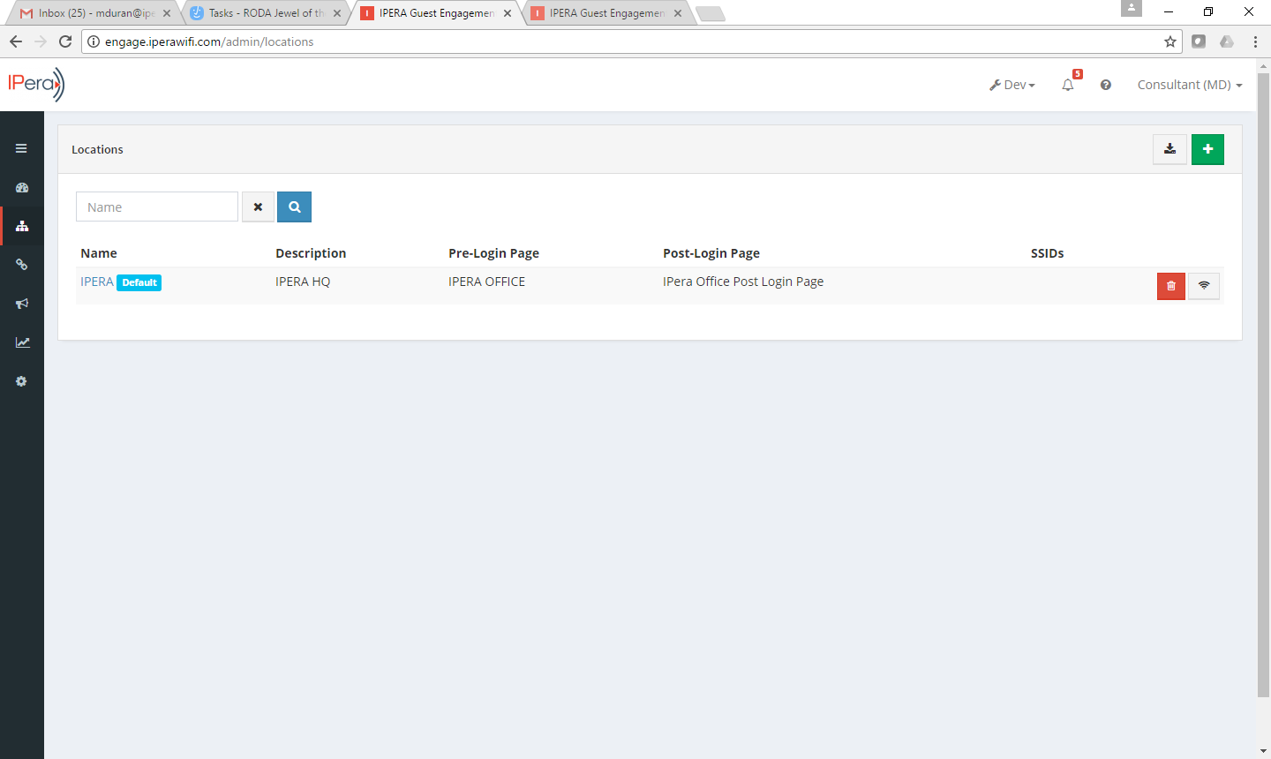Image resolution: width=1271 pixels, height=759 pixels.
Task: Download locations with the export icon
Action: (1169, 149)
